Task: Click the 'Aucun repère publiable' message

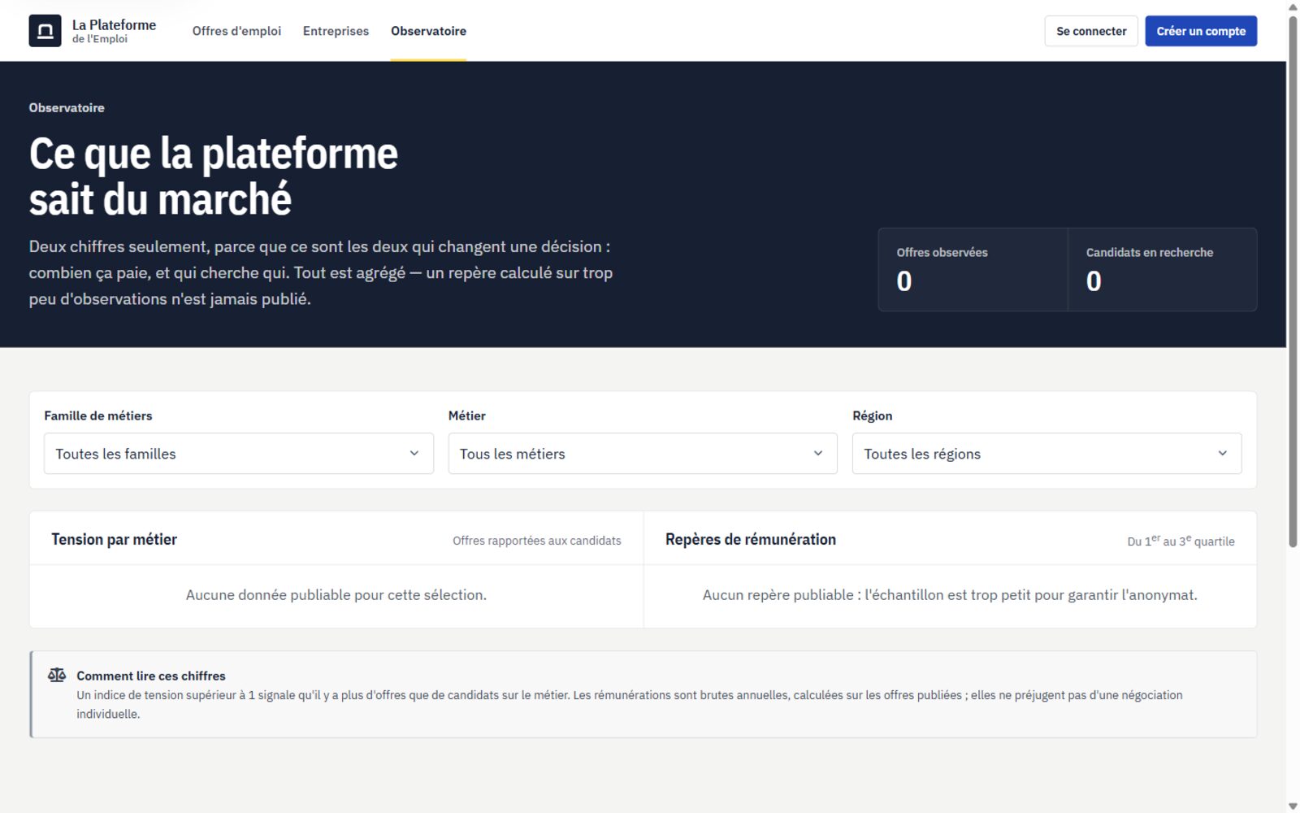Action: point(950,595)
